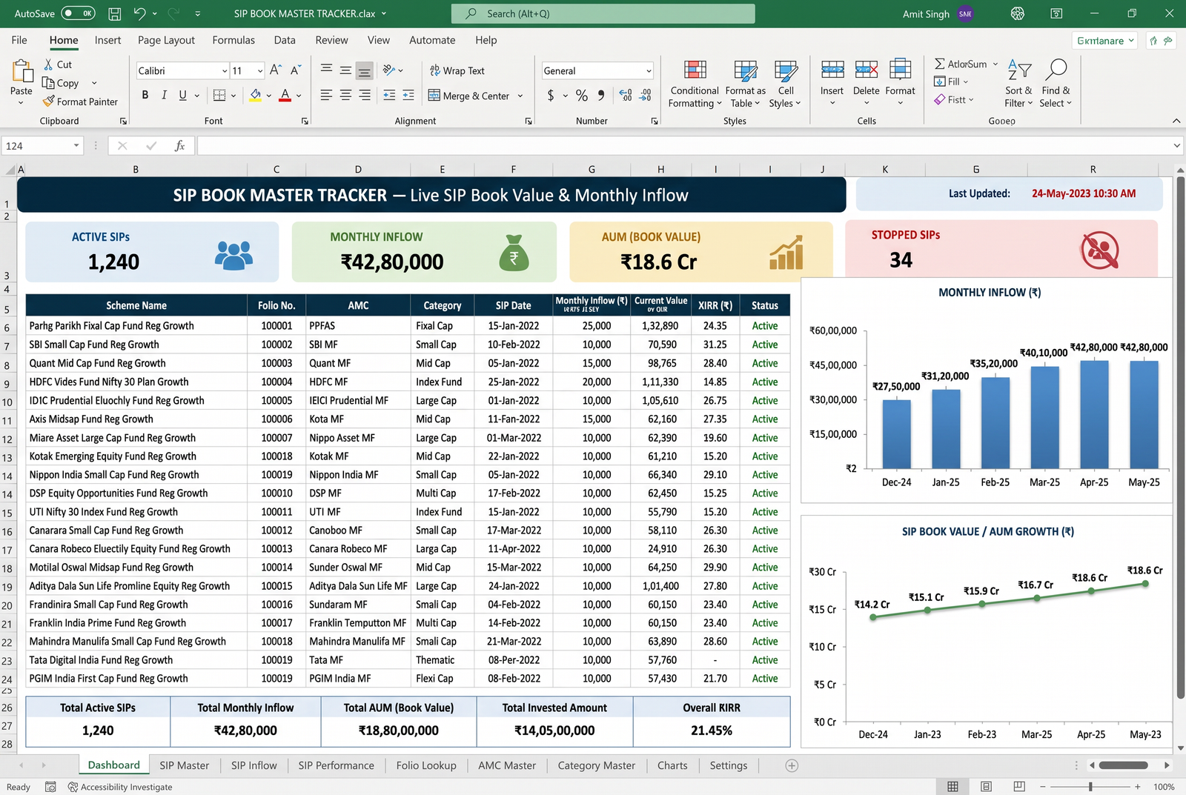Click the Percent Style icon
The width and height of the screenshot is (1186, 795).
(582, 95)
